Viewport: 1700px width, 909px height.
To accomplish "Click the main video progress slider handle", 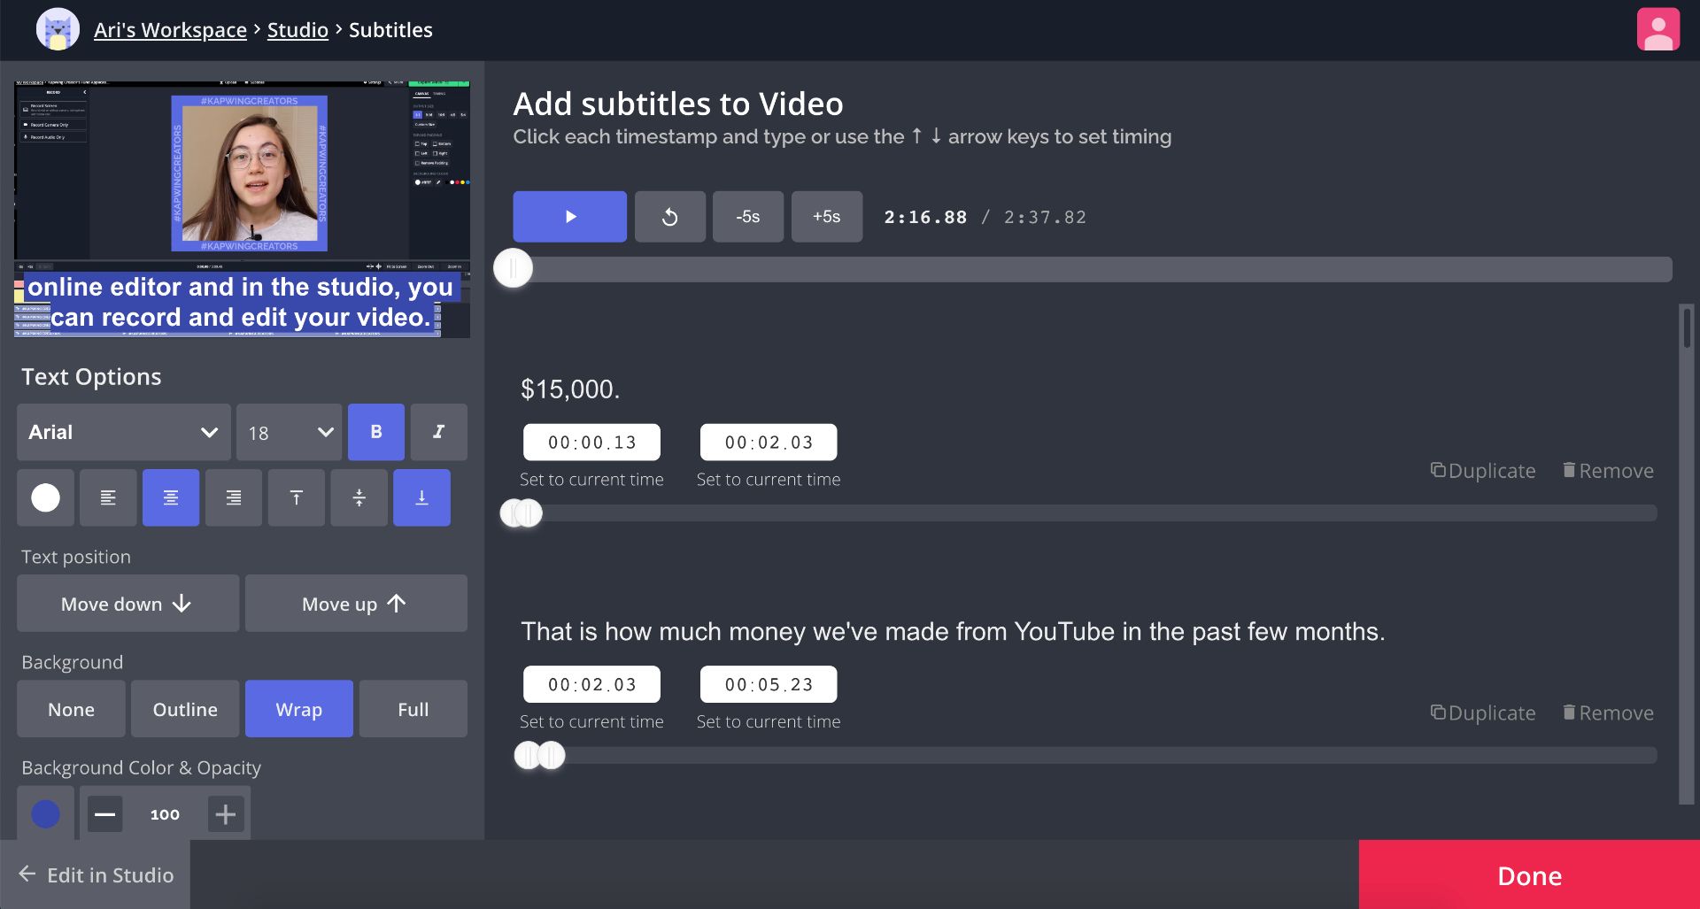I will pos(513,268).
